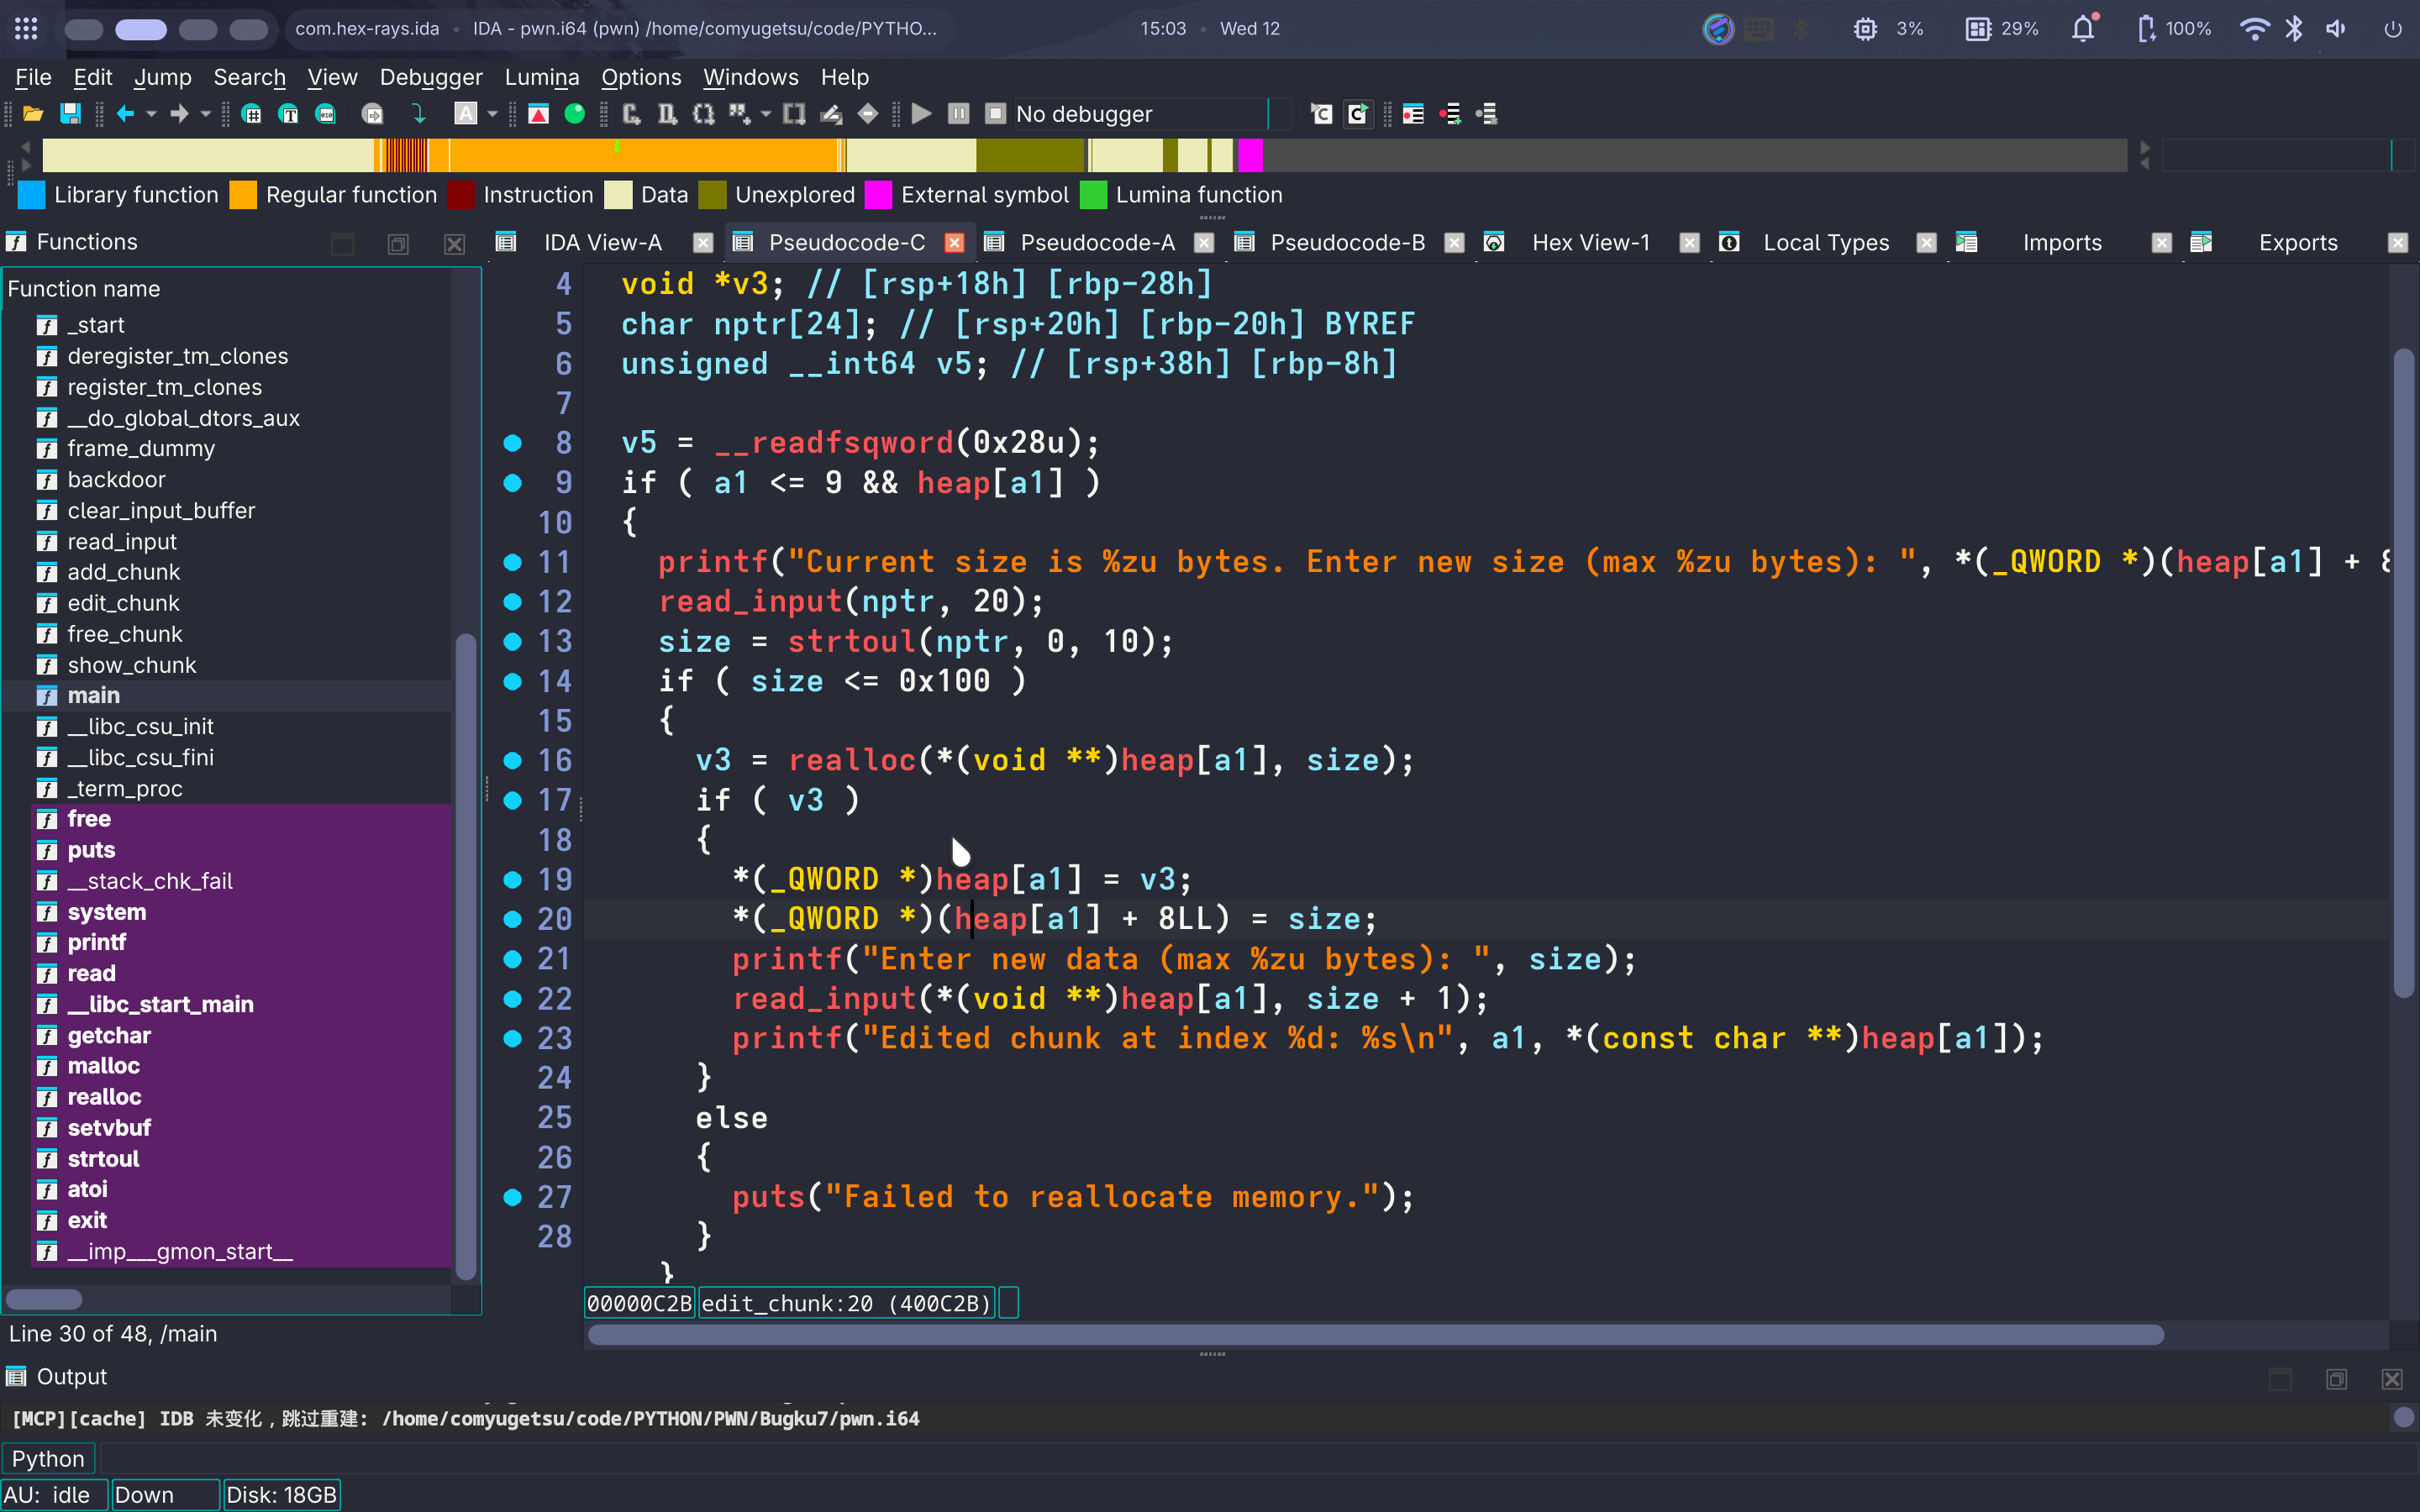Click the green circle toolbar icon
2420x1512 pixels.
pyautogui.click(x=574, y=114)
